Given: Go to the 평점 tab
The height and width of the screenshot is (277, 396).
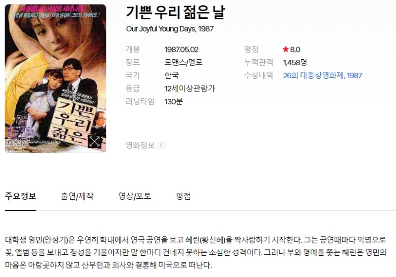Looking at the screenshot, I should click(183, 196).
